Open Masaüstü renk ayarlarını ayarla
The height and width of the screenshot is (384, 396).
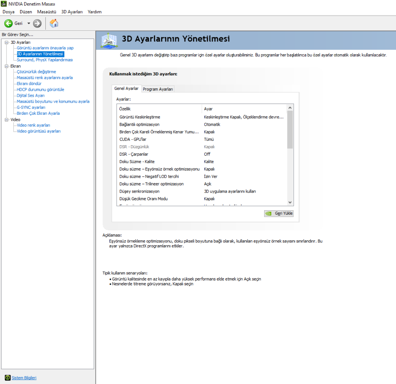coord(45,78)
